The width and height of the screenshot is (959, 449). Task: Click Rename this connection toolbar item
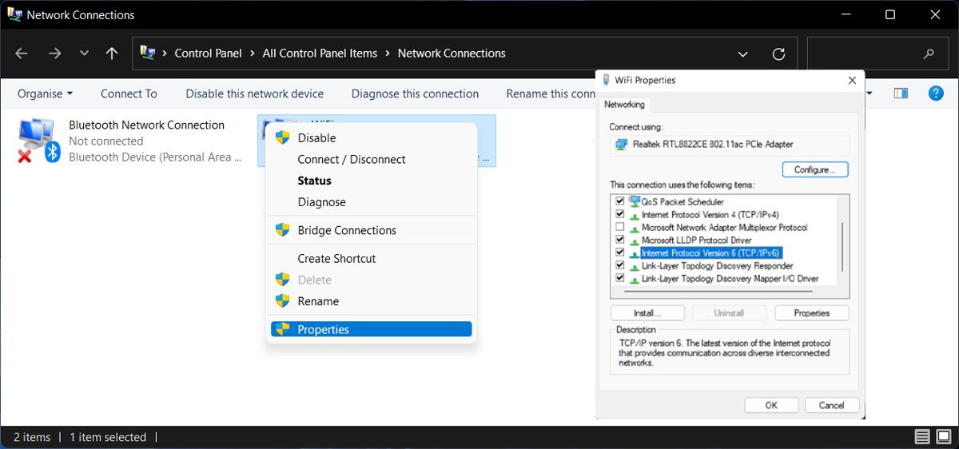pos(551,93)
